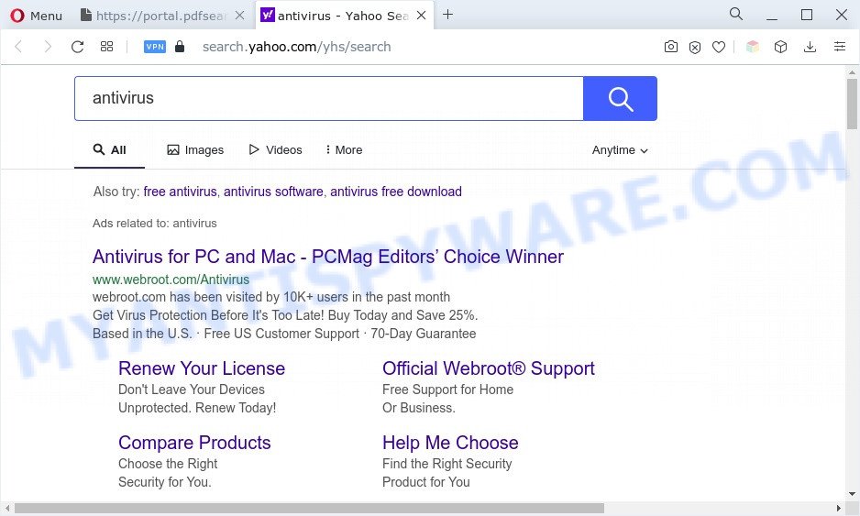The width and height of the screenshot is (860, 516).
Task: Add page to bookmarks with heart icon
Action: coord(719,47)
